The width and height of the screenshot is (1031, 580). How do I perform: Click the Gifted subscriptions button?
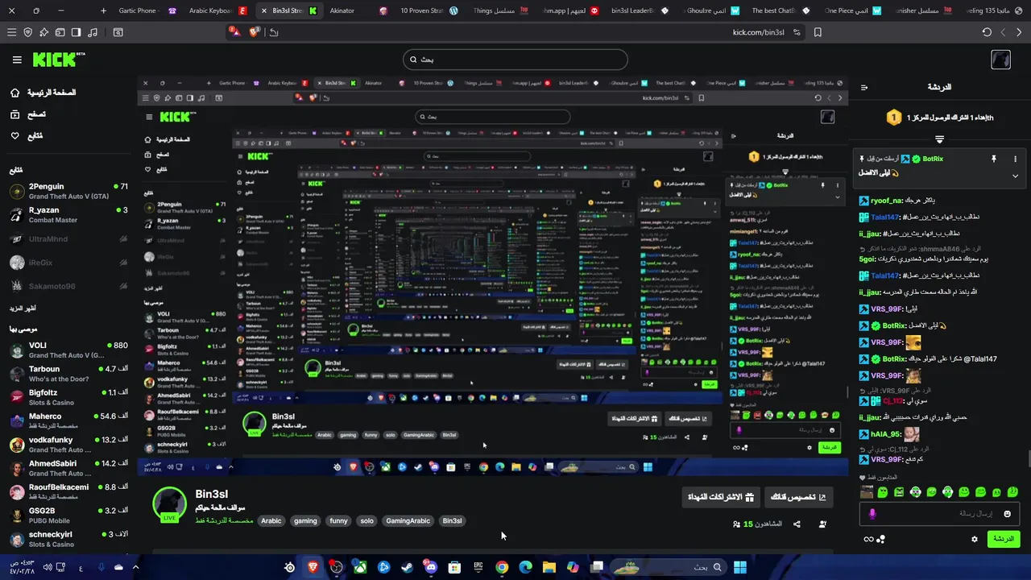click(x=720, y=497)
